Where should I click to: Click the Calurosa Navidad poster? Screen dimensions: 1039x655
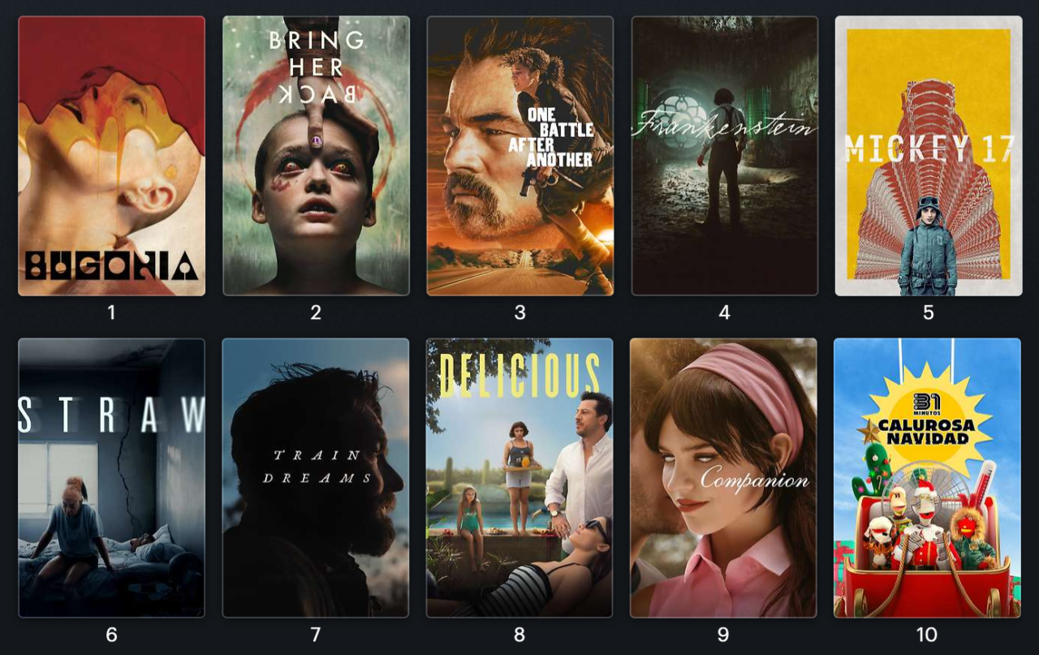(927, 478)
